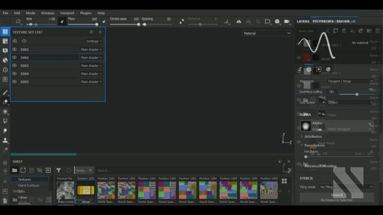Adjust the Stroke opacity slider handle
This screenshot has width=383, height=215.
pyautogui.click(x=138, y=24)
